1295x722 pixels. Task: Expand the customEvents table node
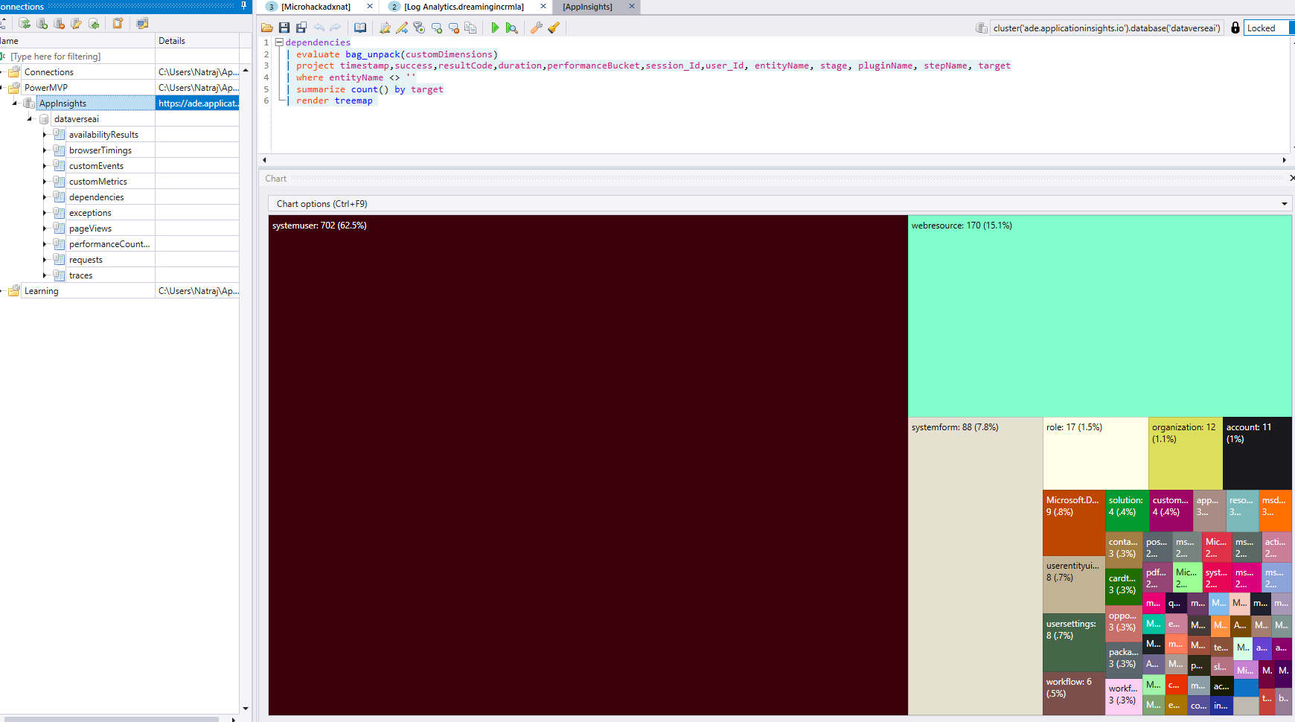pyautogui.click(x=45, y=166)
